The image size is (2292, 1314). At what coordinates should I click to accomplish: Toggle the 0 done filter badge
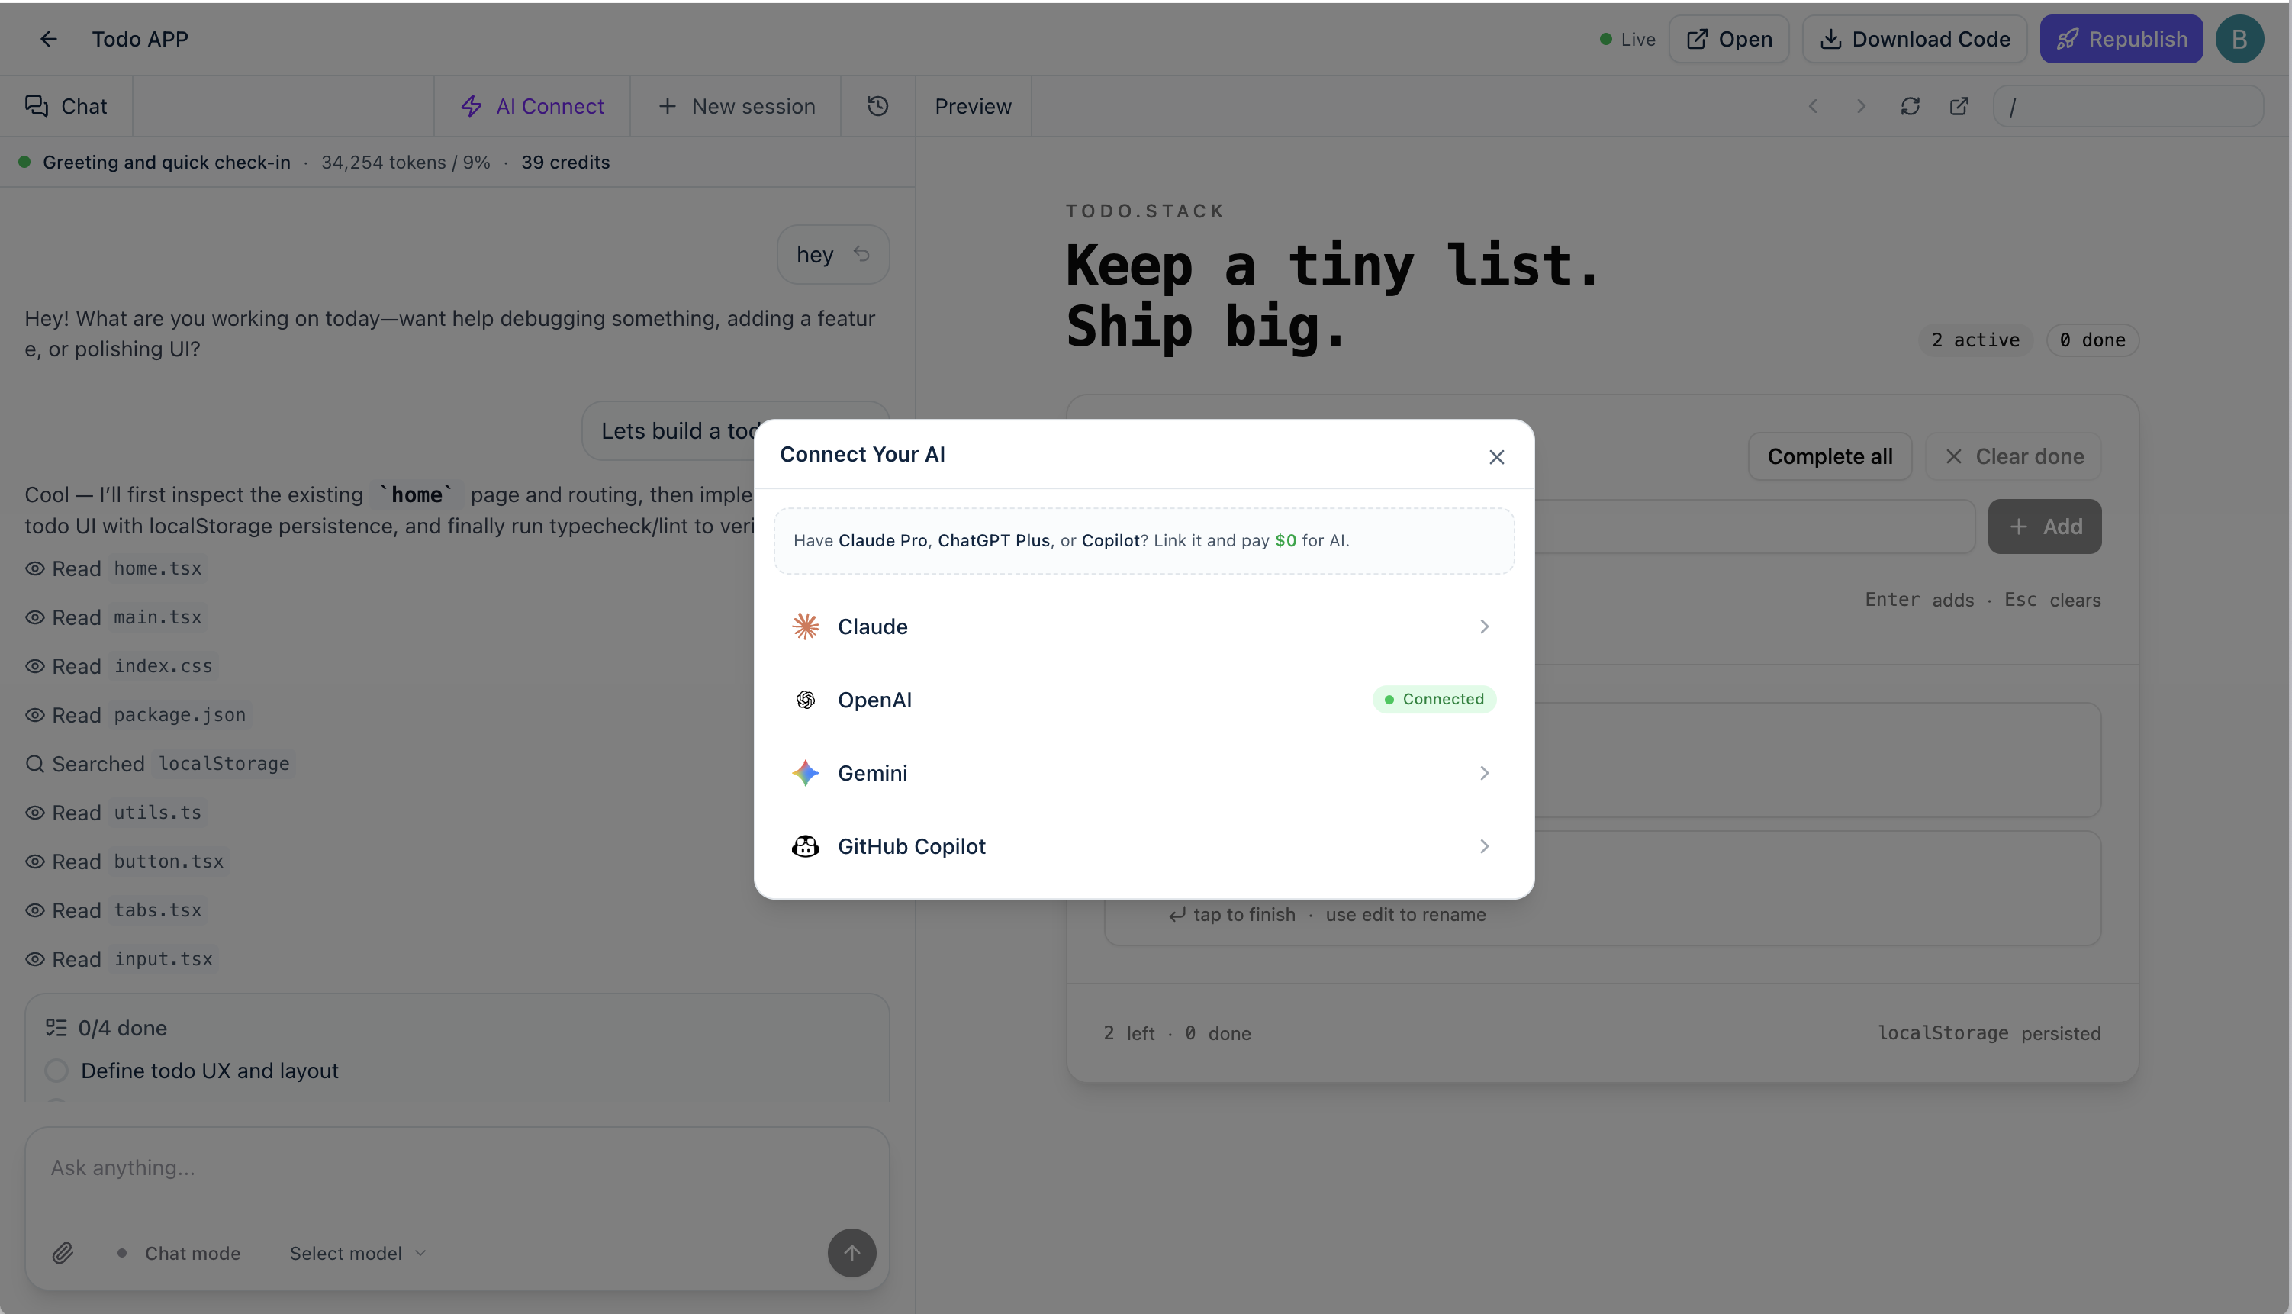point(2093,340)
